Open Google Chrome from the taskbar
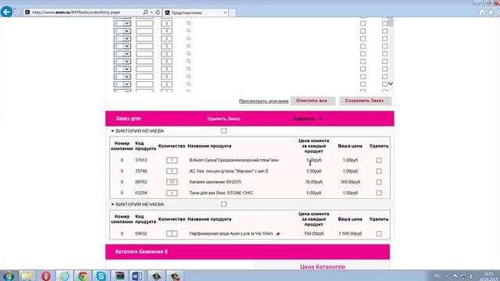The image size is (500, 281). [83, 276]
